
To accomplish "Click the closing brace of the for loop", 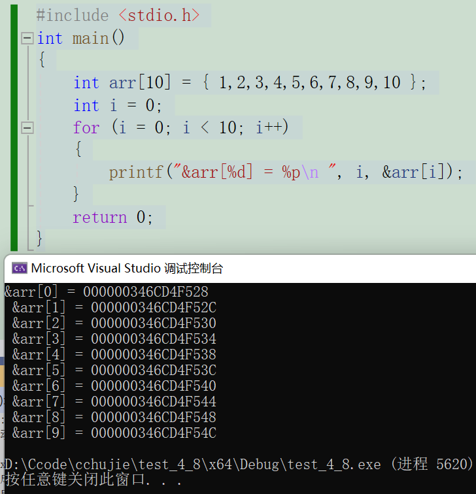I will click(x=76, y=194).
